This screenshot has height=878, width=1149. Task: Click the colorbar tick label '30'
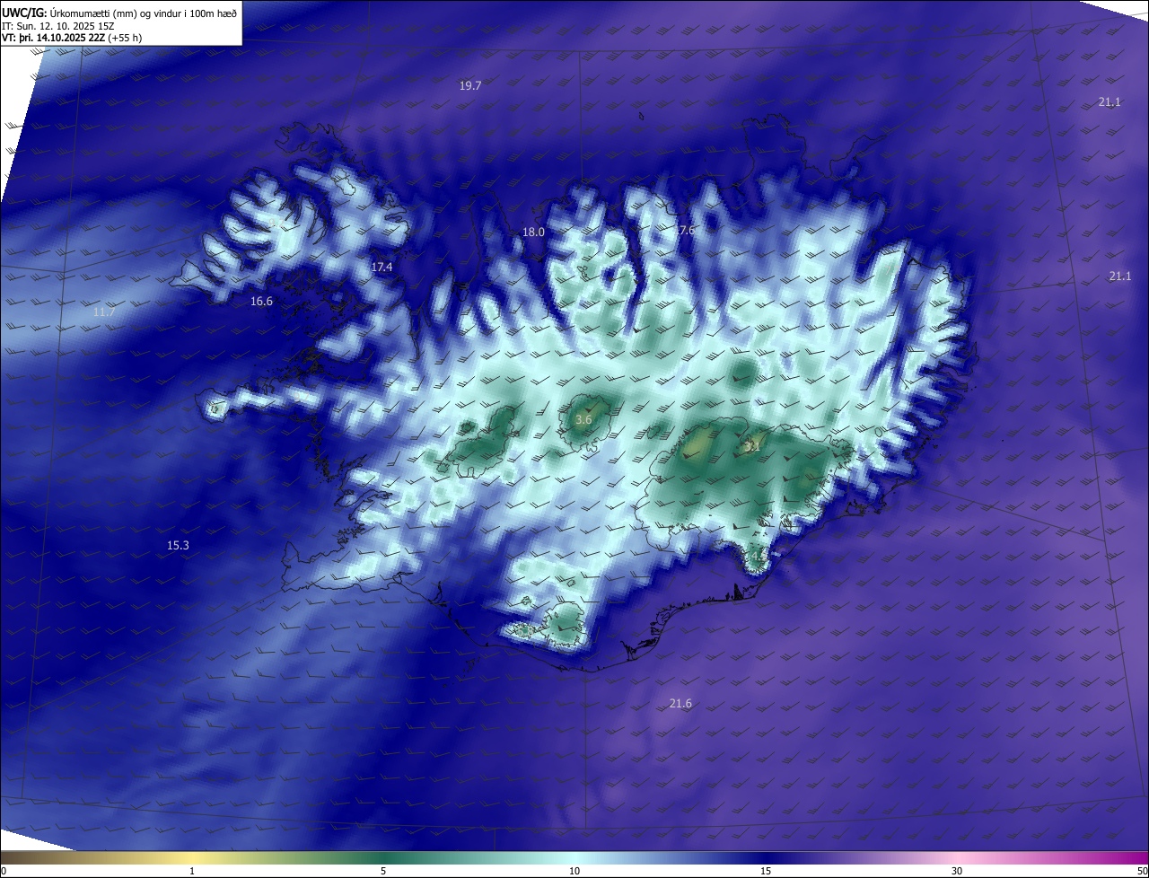click(957, 871)
